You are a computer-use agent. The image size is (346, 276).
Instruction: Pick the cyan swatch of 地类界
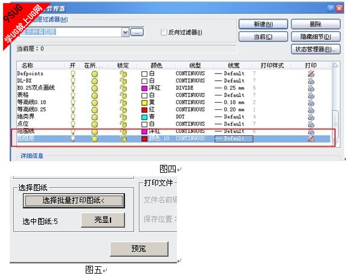144,117
